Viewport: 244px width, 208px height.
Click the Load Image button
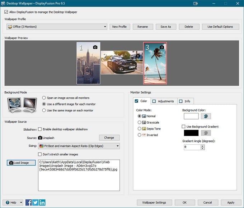21,163
